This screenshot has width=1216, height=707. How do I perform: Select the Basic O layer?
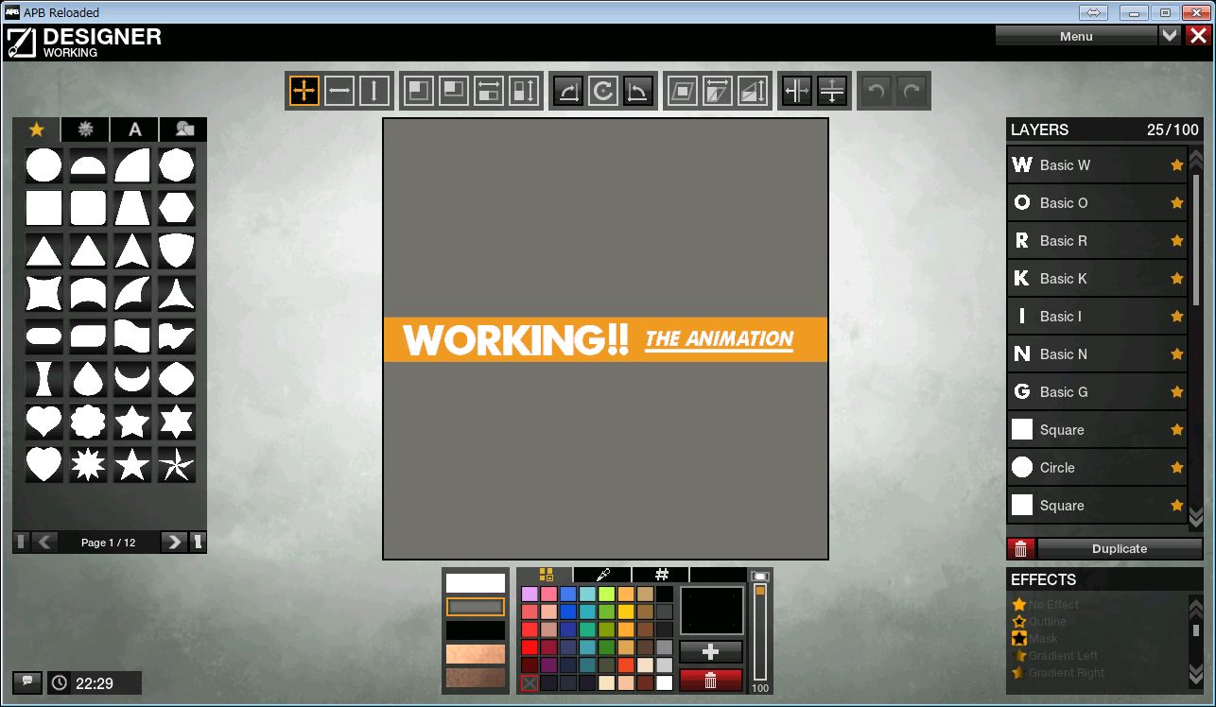click(x=1098, y=203)
